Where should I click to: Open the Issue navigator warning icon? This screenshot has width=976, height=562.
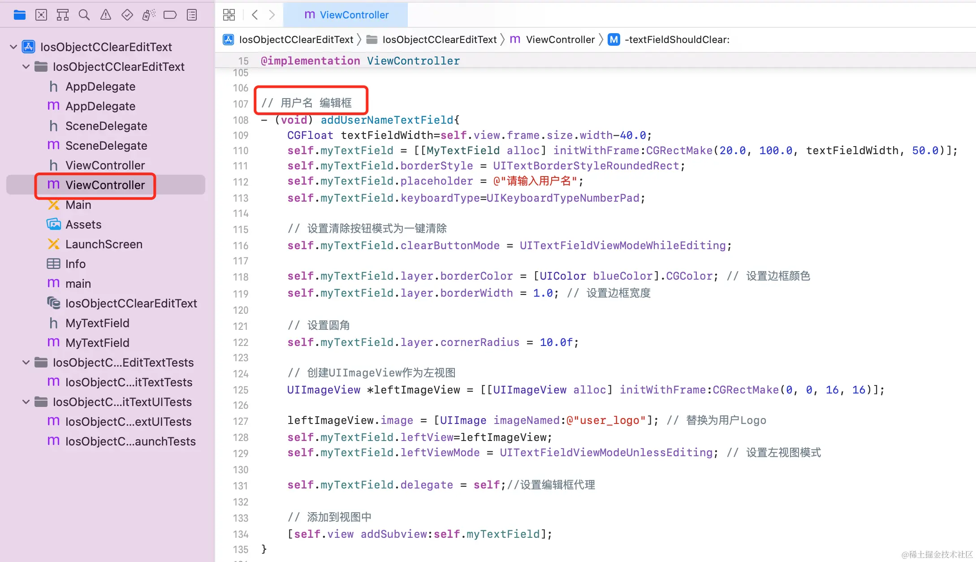click(106, 15)
